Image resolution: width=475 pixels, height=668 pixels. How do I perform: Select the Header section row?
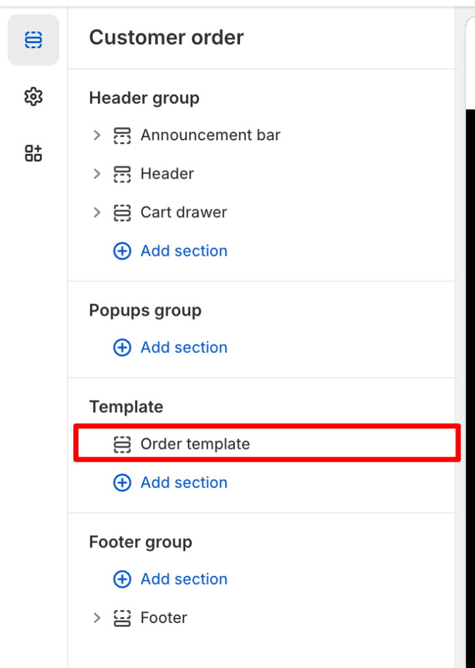tap(262, 174)
